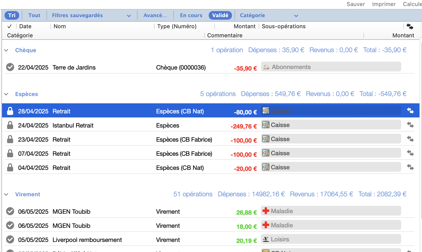Click the Commentaire column header
422x252 pixels.
click(x=225, y=35)
